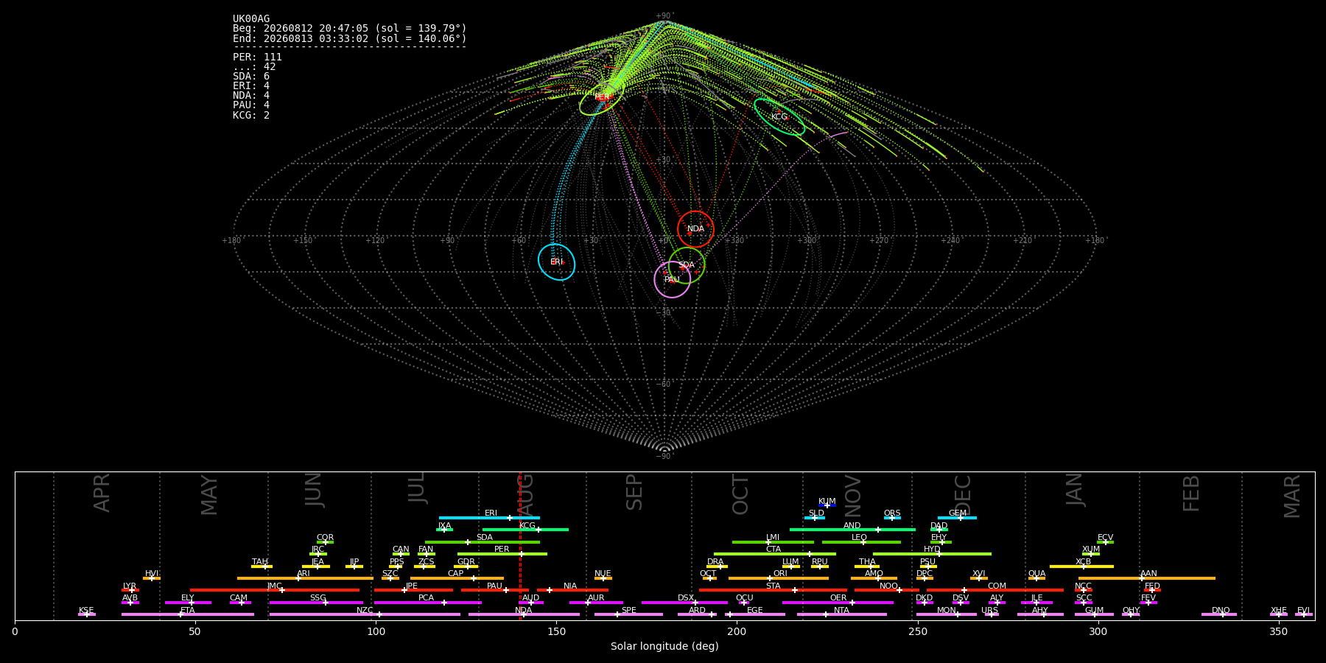Click the Solar longitude axis label

664,646
